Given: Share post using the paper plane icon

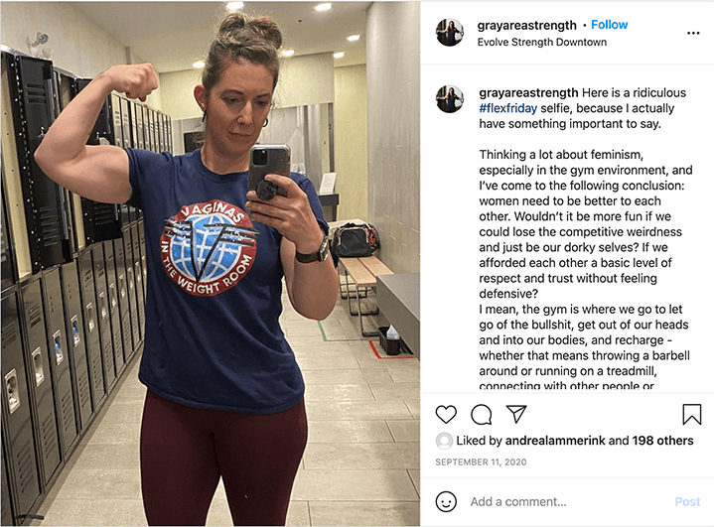Looking at the screenshot, I should 516,414.
